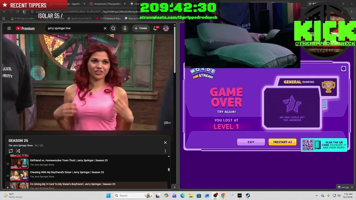Open the playlist three-dot options menu
The image size is (356, 200).
[165, 151]
